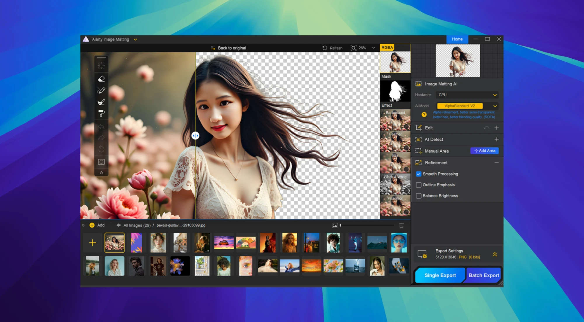Select the Eraser tool
Screen dimensions: 584x322
click(x=101, y=79)
